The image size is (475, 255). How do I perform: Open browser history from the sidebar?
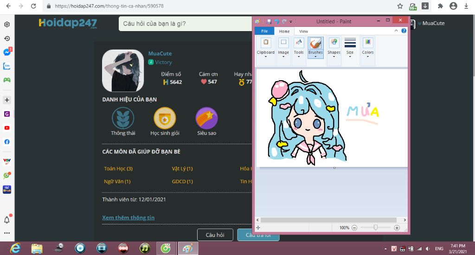click(x=7, y=38)
